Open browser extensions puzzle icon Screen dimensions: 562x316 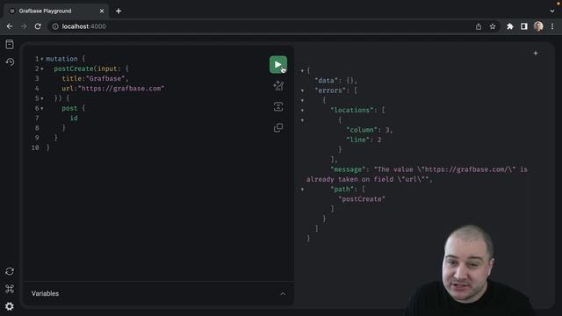(x=509, y=26)
